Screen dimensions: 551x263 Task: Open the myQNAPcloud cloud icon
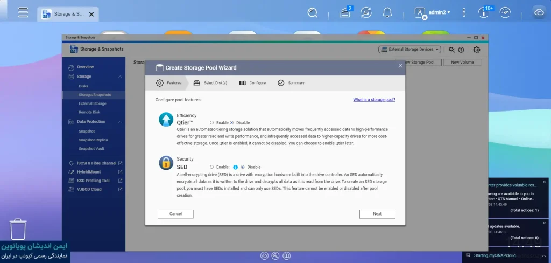(539, 12)
